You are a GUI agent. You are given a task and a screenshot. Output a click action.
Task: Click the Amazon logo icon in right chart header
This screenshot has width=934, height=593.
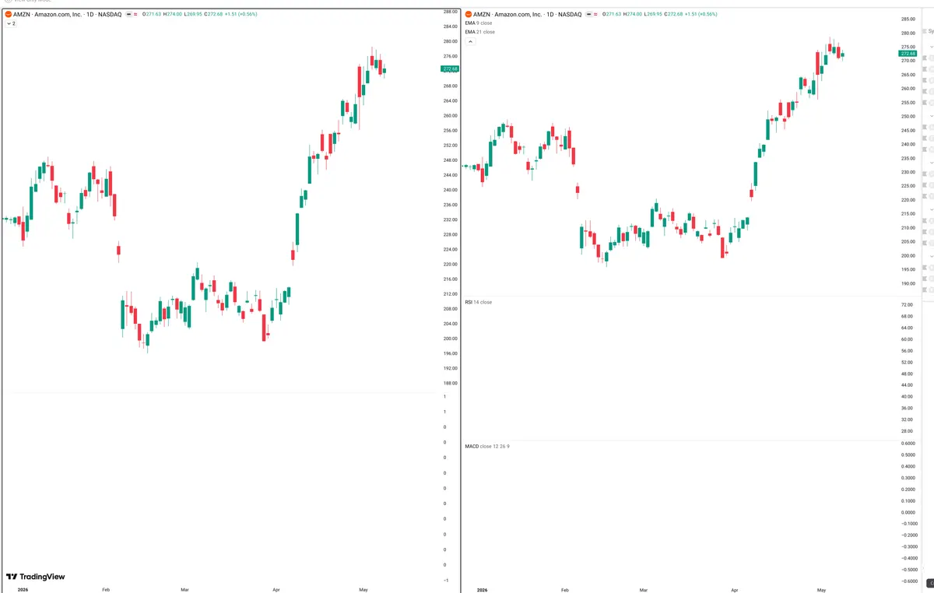[x=468, y=14]
